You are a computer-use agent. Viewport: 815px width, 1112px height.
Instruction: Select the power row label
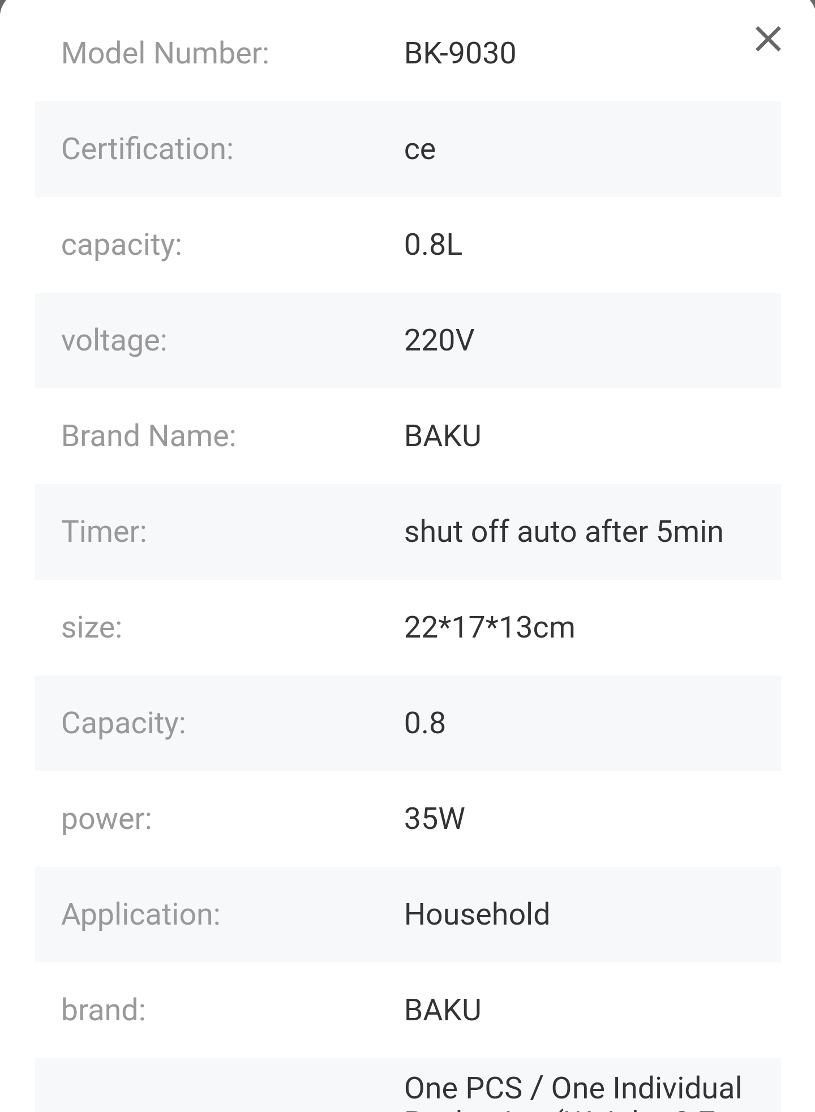[106, 819]
